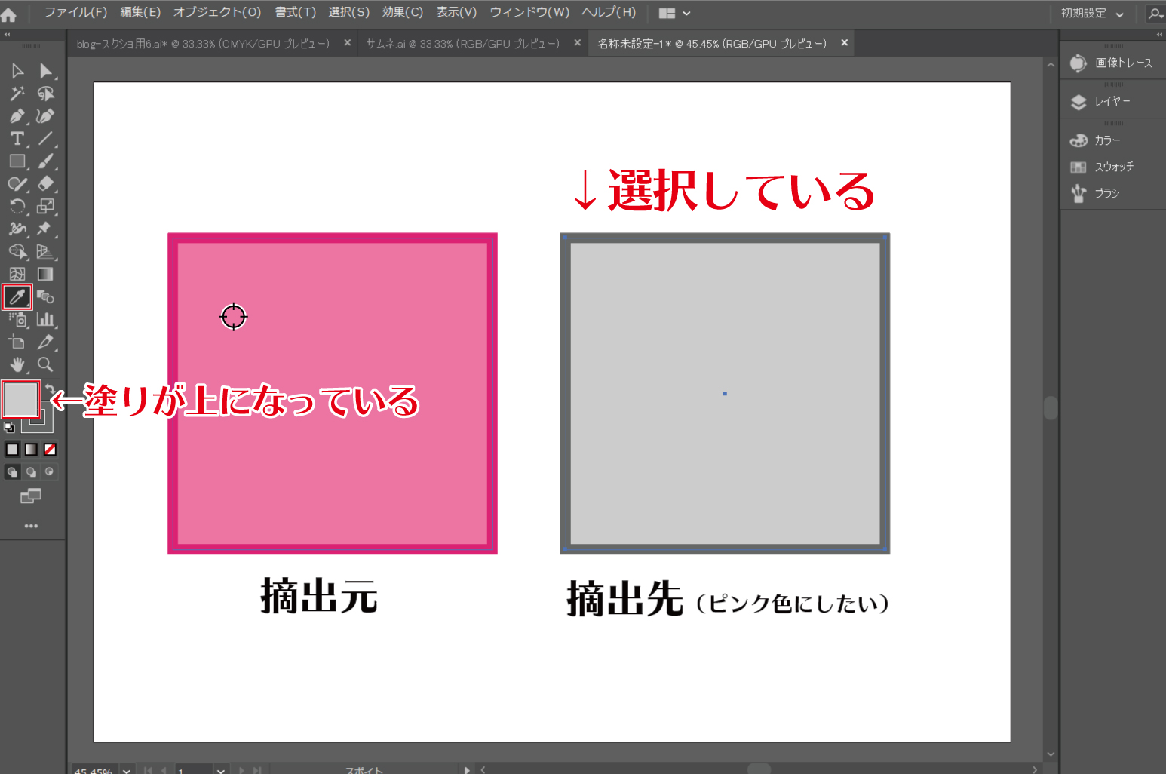Choose the Column Graph tool
This screenshot has width=1166, height=774.
point(46,319)
